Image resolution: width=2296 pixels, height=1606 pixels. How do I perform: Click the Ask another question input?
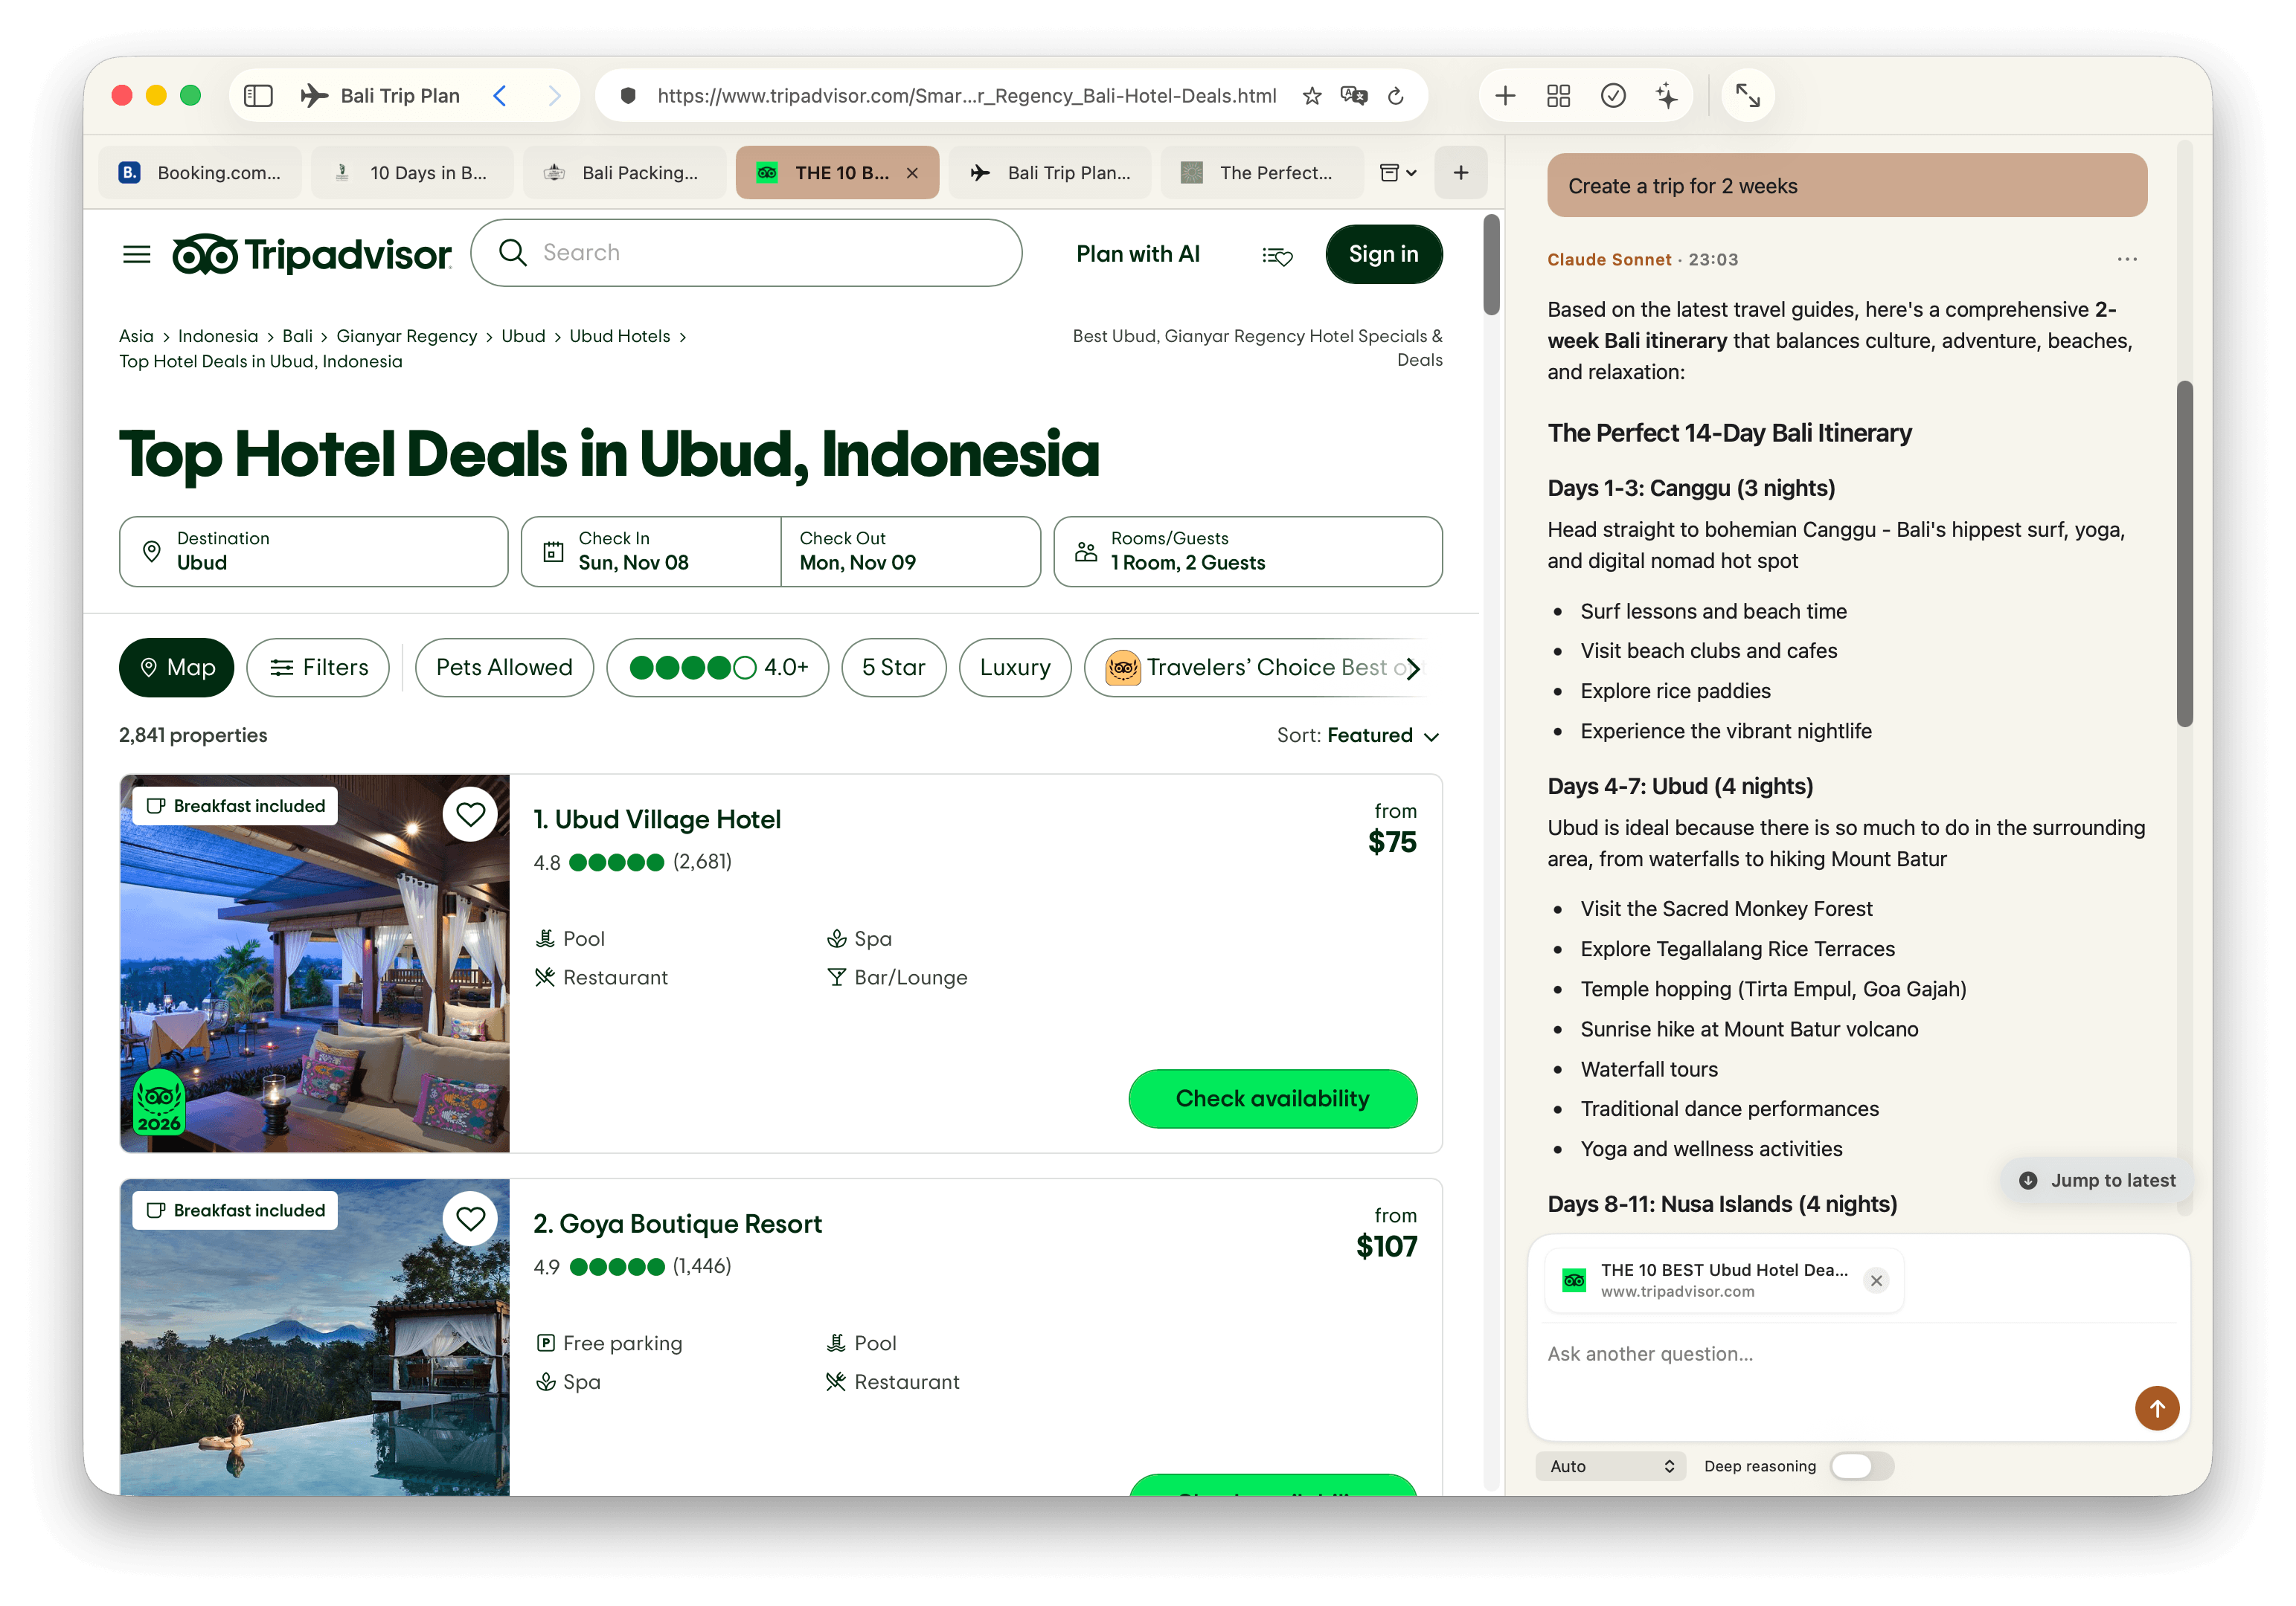[x=1858, y=1353]
